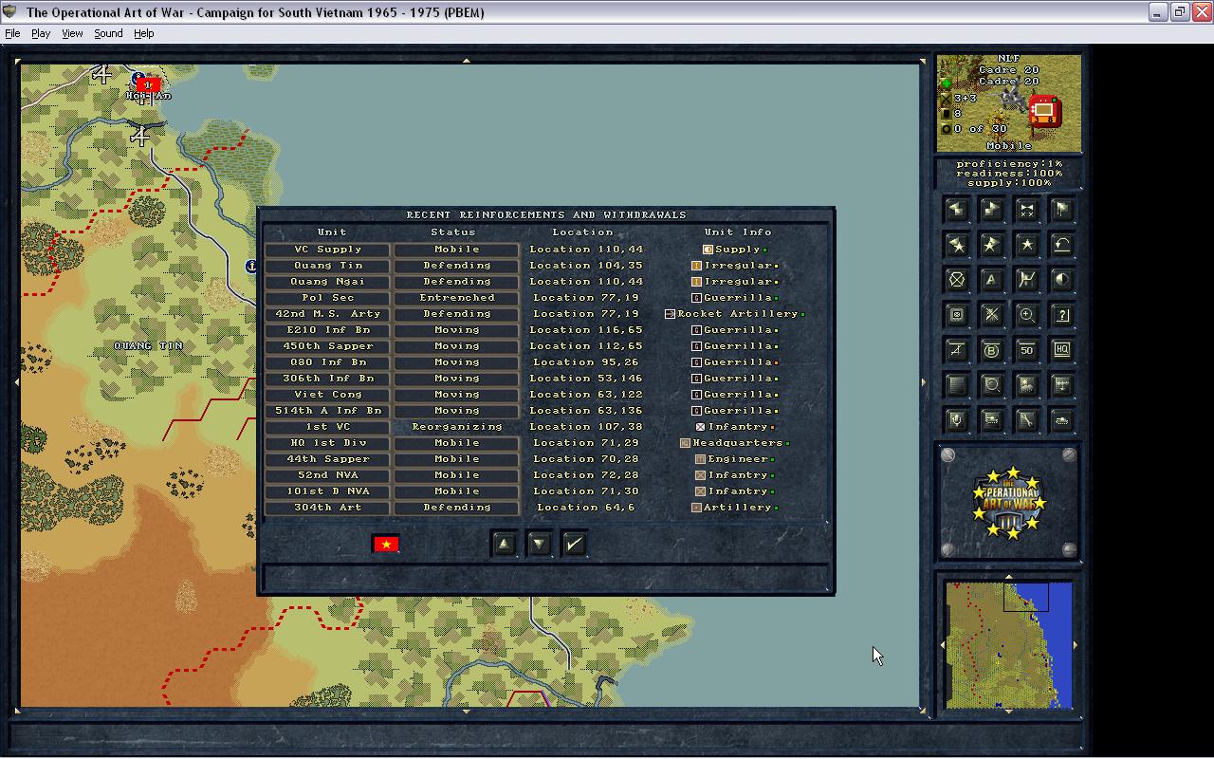
Task: Open the File menu
Action: tap(12, 33)
